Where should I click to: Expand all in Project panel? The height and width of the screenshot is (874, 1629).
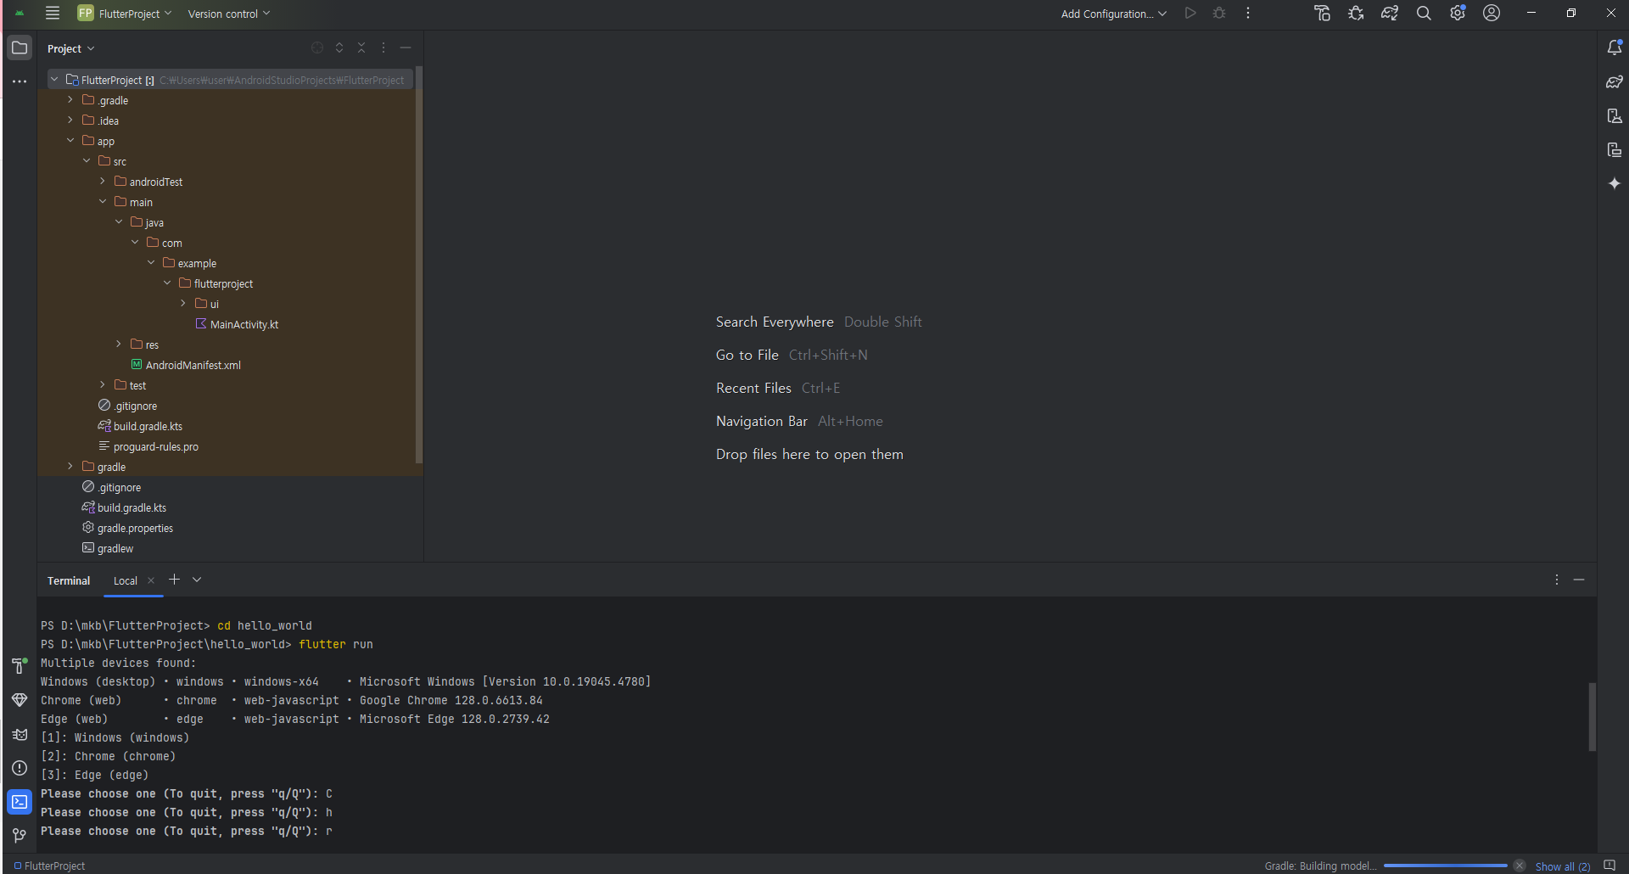[339, 48]
